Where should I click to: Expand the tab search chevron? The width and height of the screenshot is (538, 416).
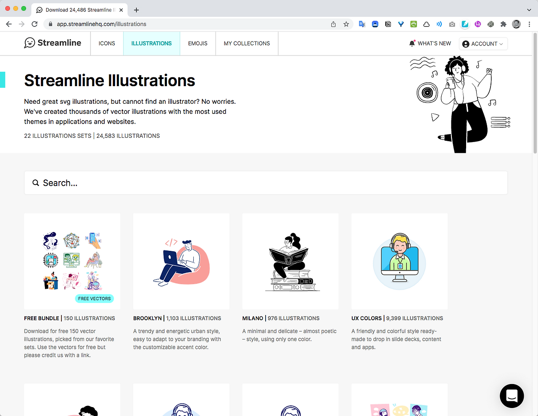coord(529,10)
